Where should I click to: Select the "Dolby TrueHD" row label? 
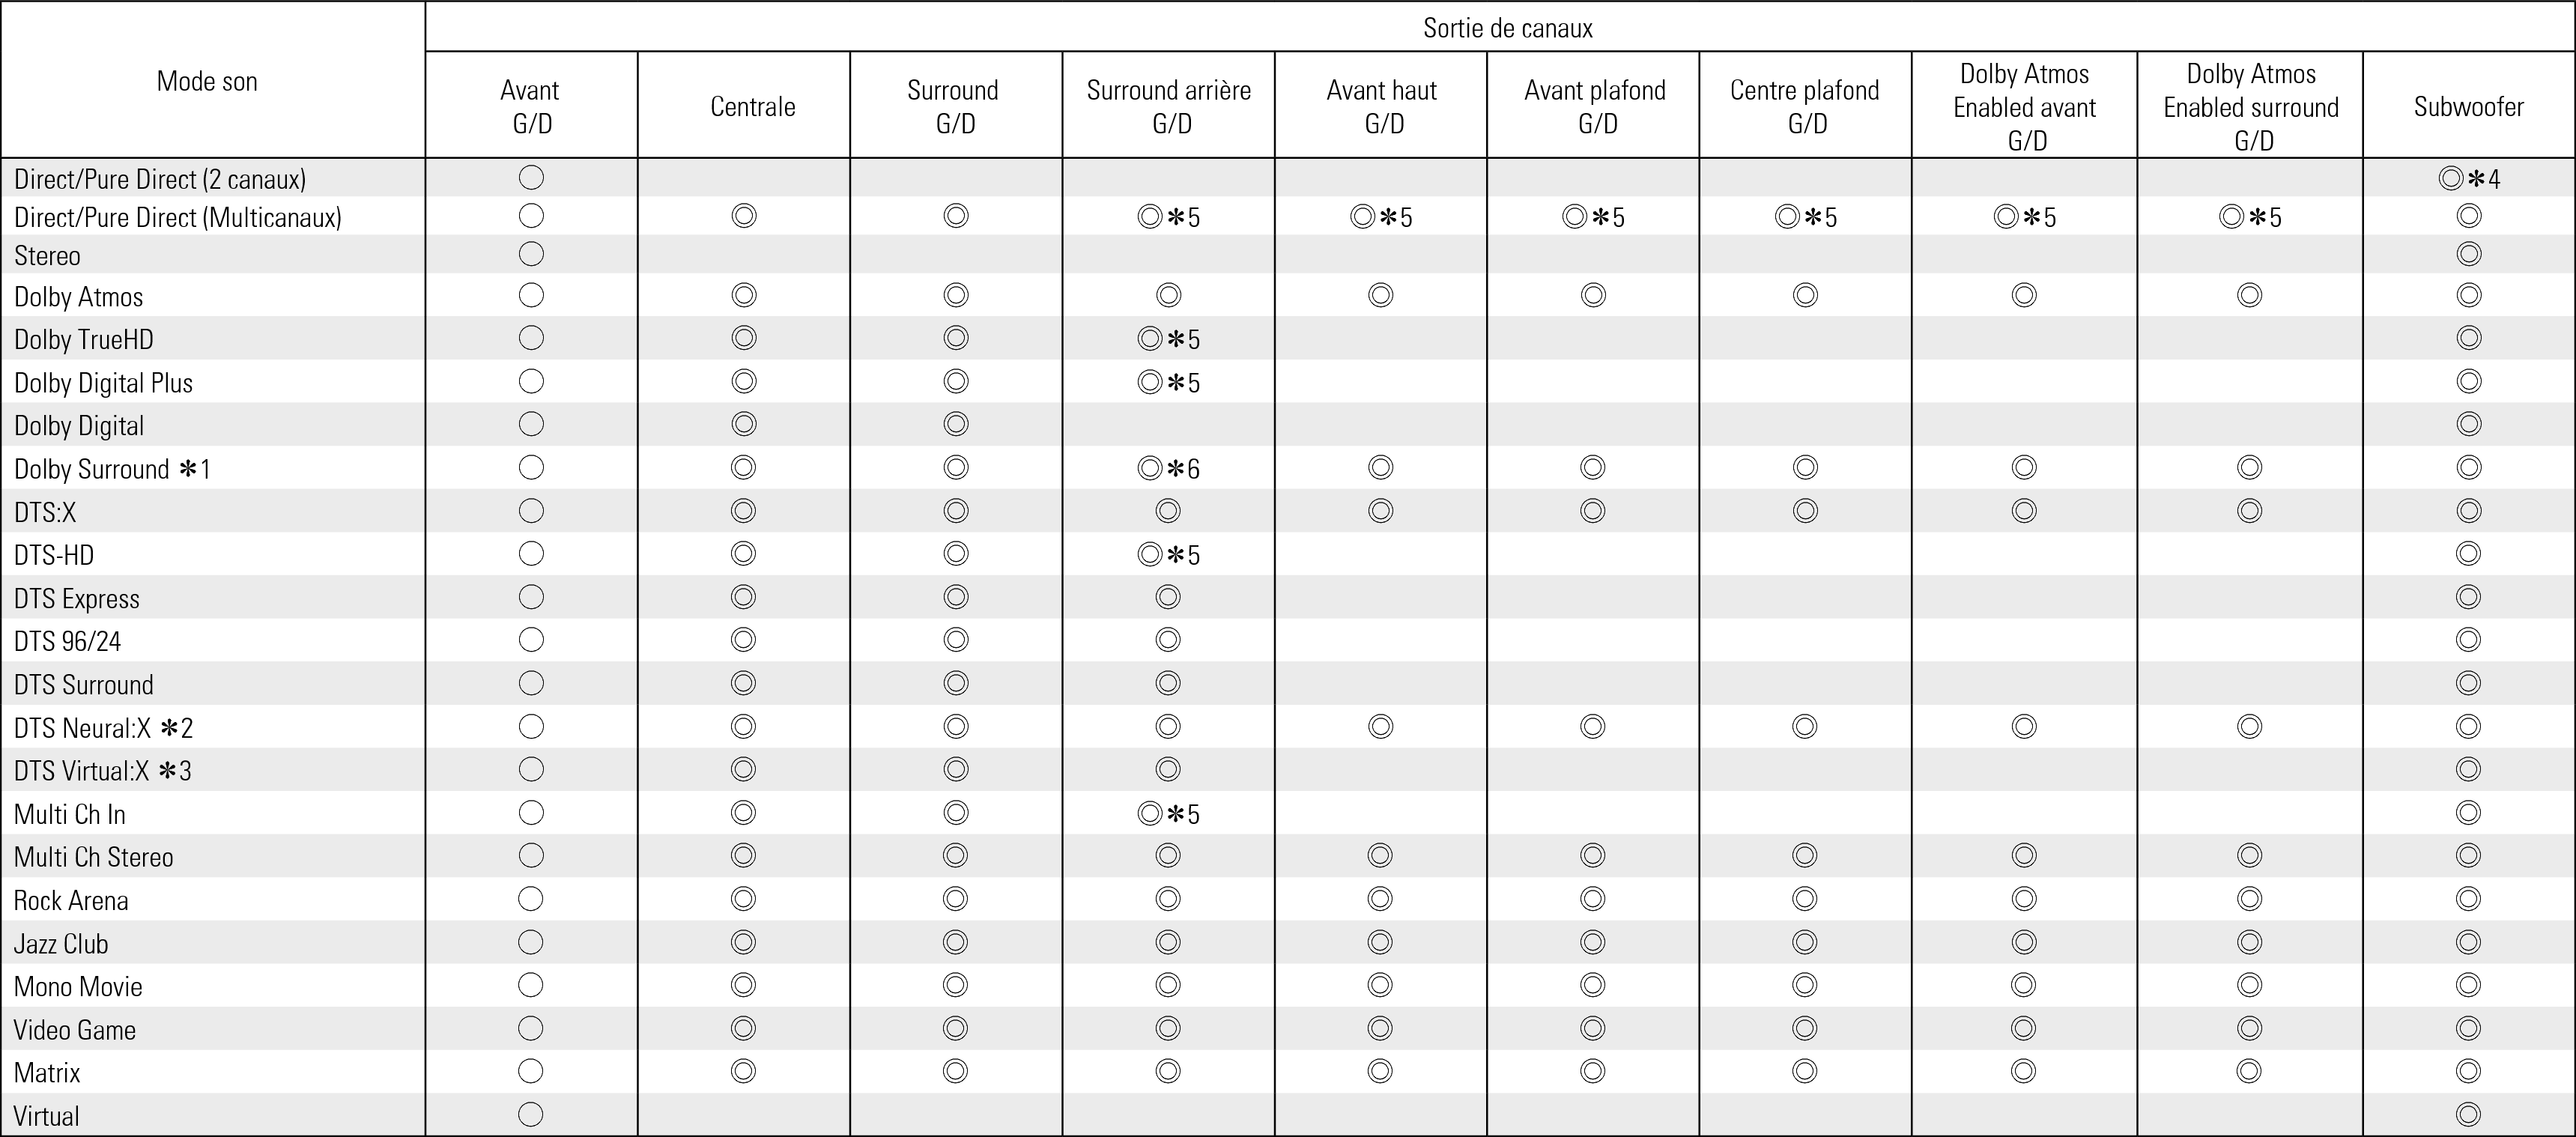click(x=84, y=339)
